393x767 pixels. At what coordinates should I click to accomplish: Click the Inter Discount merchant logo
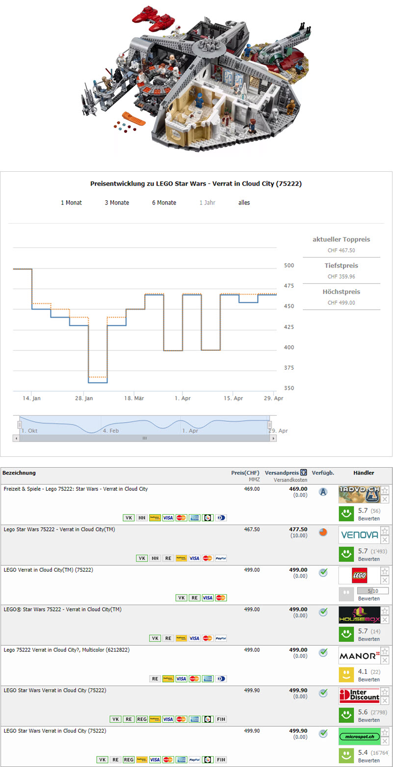tap(359, 696)
